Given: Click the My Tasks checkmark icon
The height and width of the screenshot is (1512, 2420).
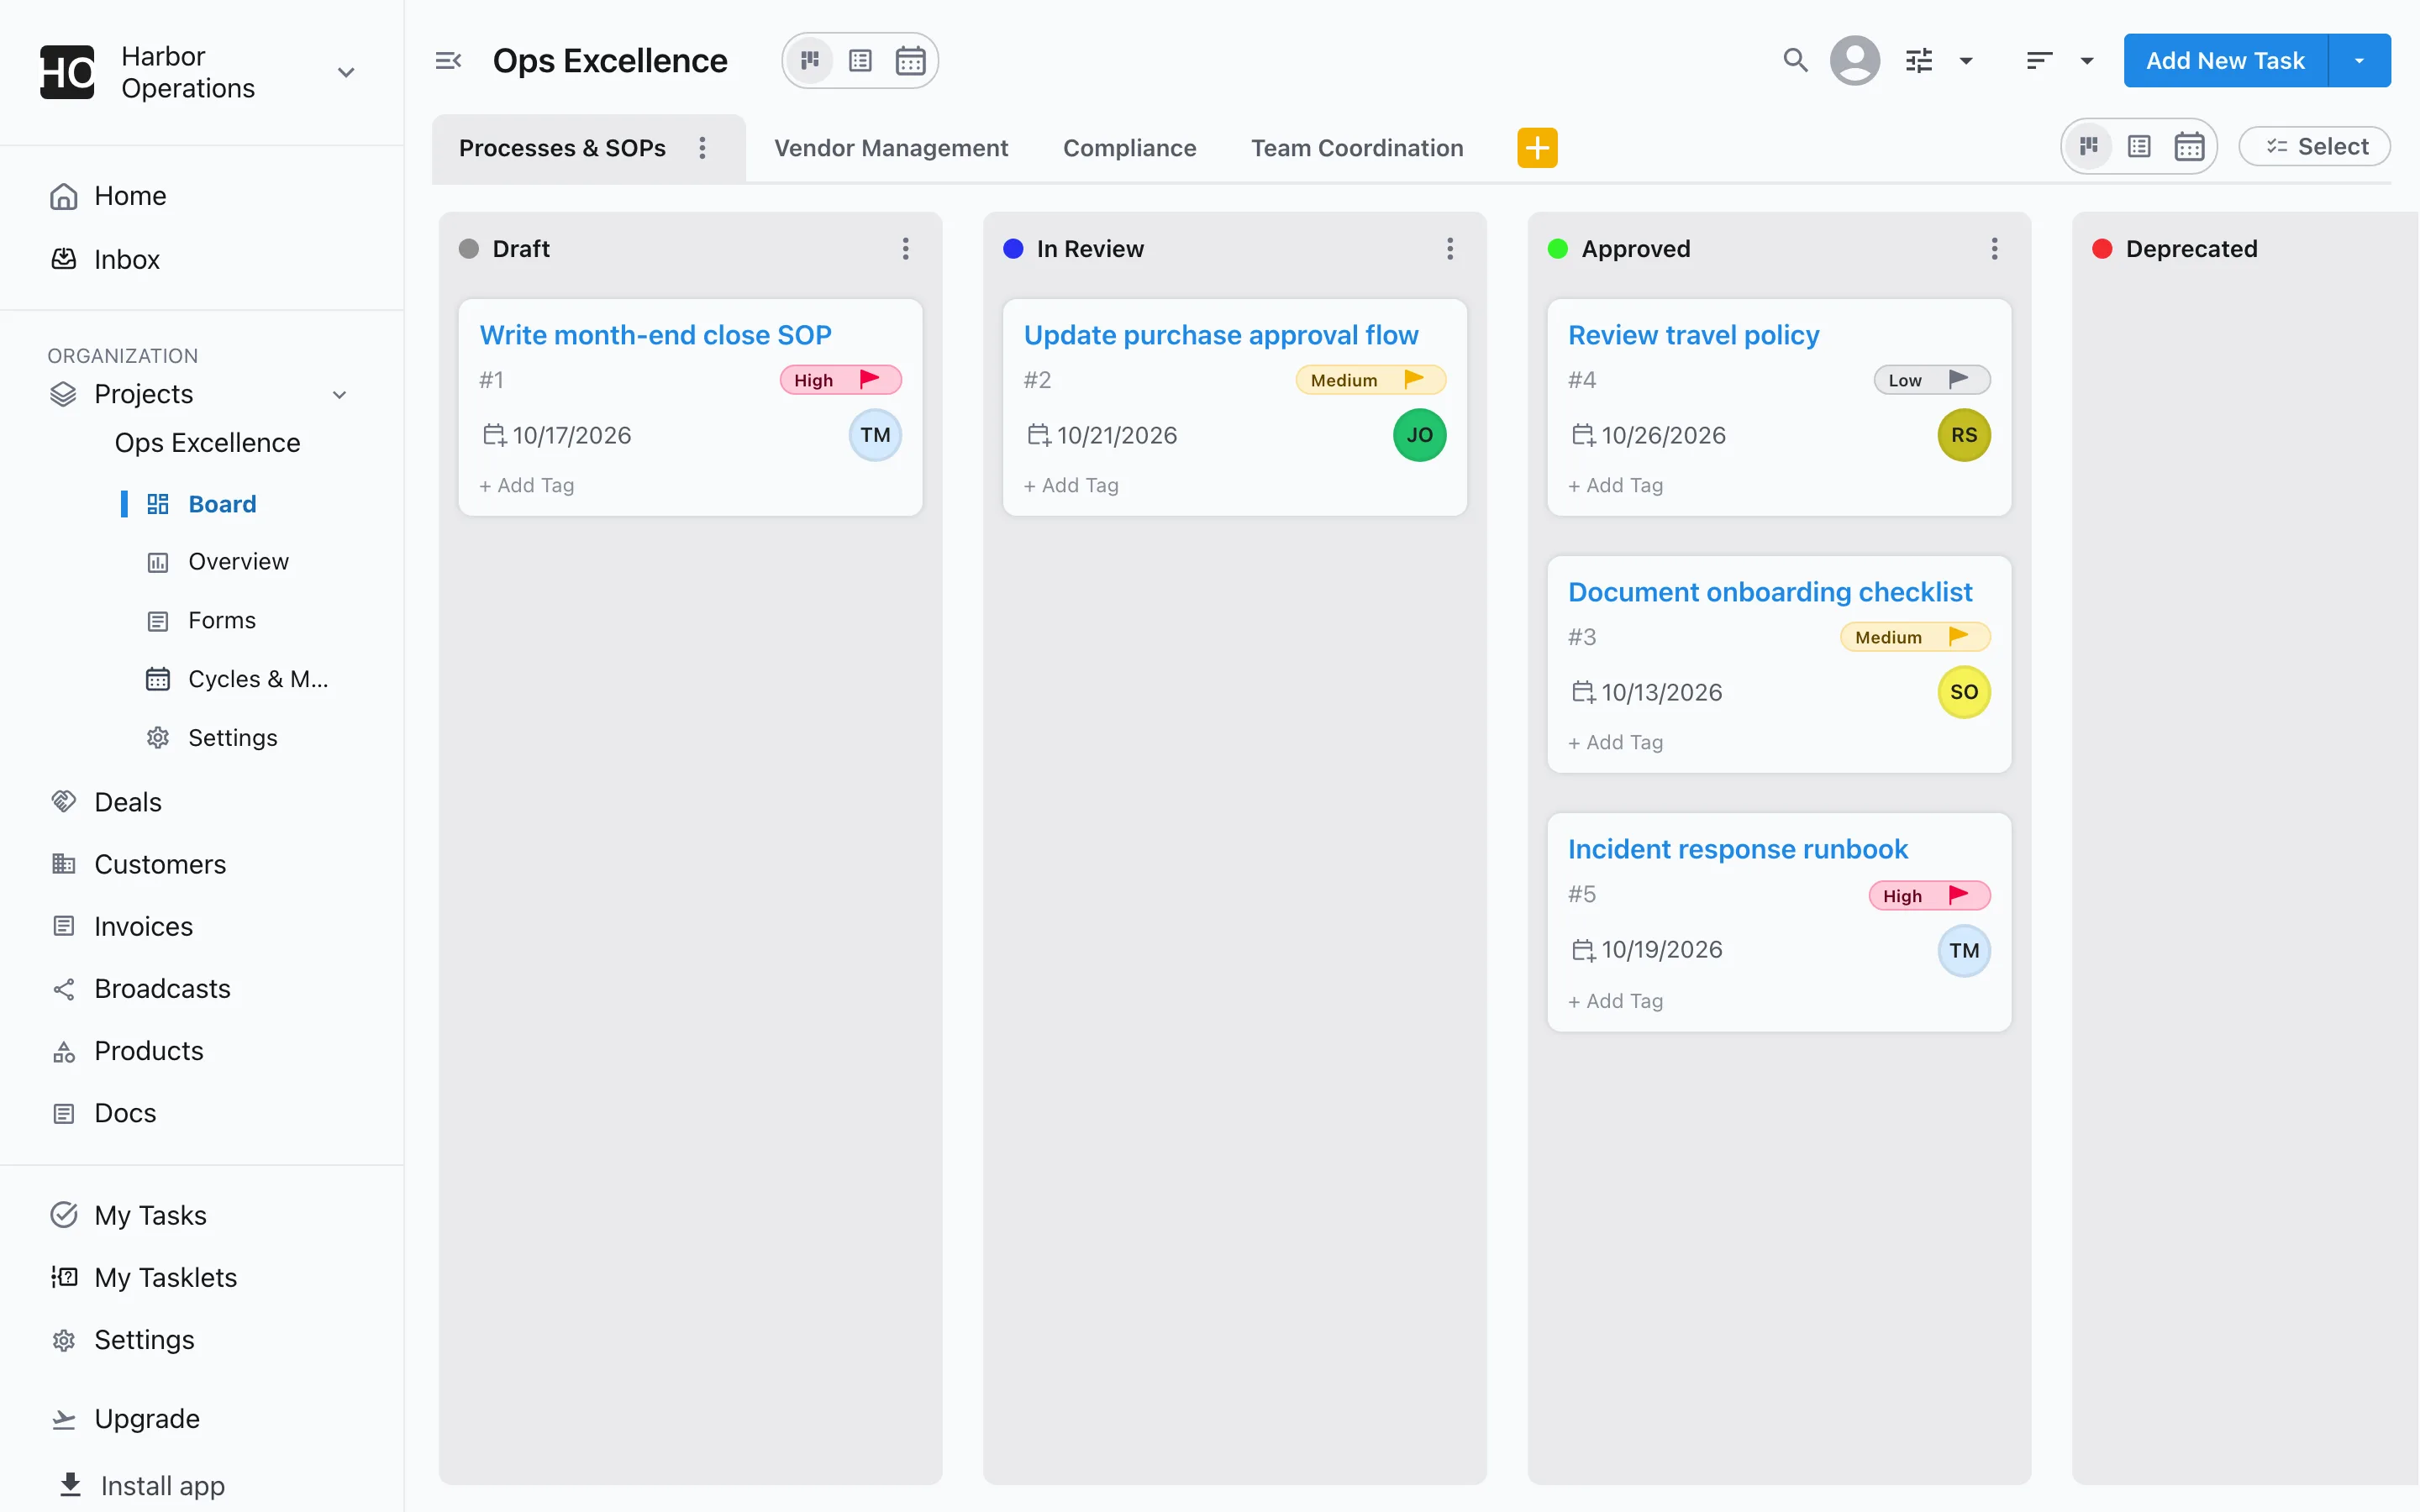Looking at the screenshot, I should click(x=64, y=1215).
